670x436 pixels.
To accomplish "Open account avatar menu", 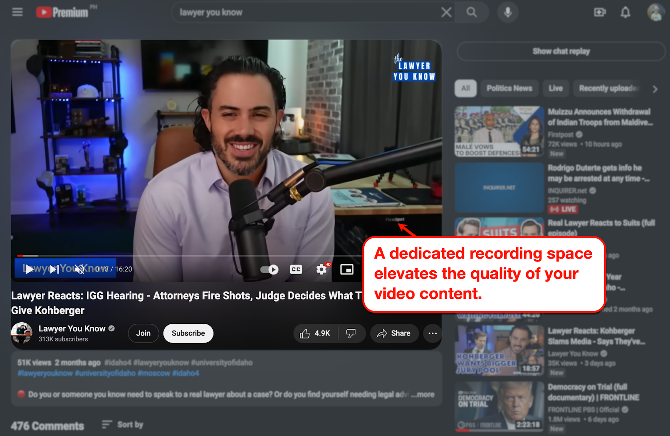I will click(x=656, y=12).
